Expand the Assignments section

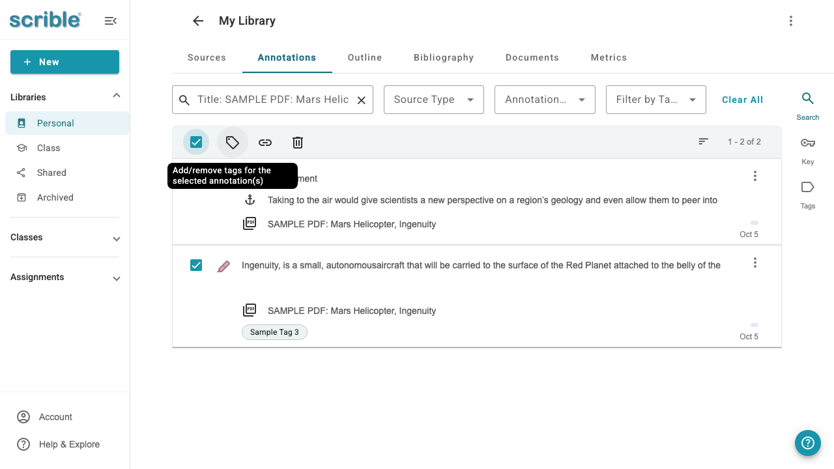(117, 278)
